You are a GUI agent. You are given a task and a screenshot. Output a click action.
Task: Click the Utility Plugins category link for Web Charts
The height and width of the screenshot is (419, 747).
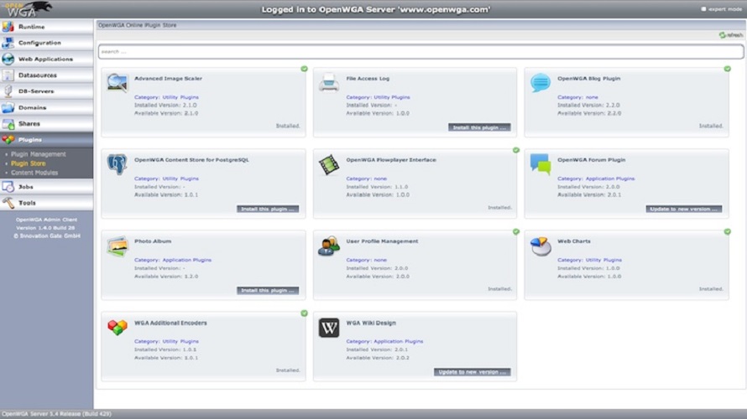point(603,260)
